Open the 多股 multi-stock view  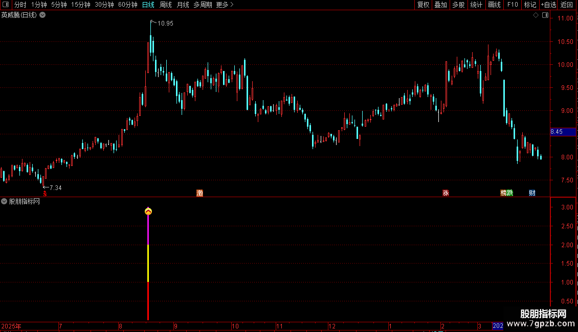pos(458,5)
